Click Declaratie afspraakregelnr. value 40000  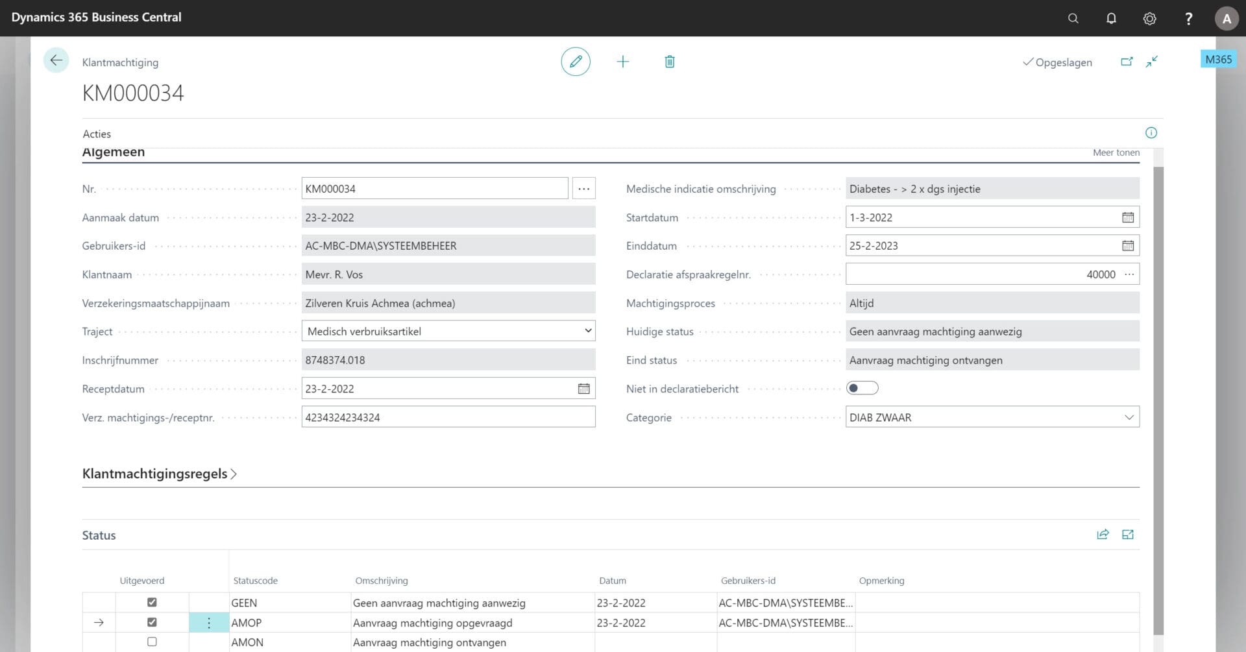tap(1101, 274)
